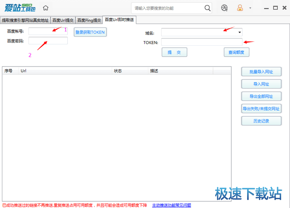Switch to 百度Ping提交 tab
This screenshot has width=290, height=208.
[x=89, y=20]
